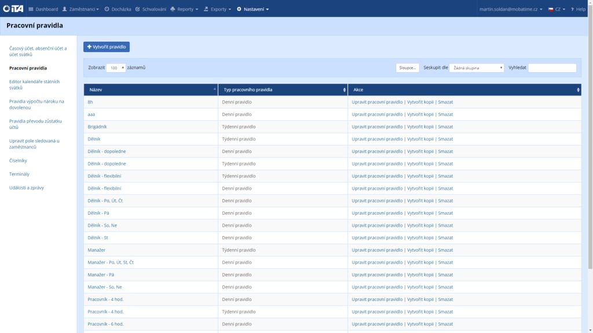
Task: Click the Docházka clock icon
Action: click(107, 9)
